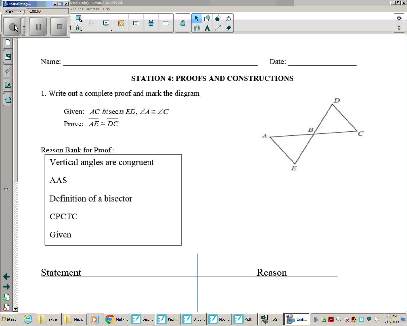Stop the screen recording
The height and width of the screenshot is (326, 407).
tap(59, 26)
